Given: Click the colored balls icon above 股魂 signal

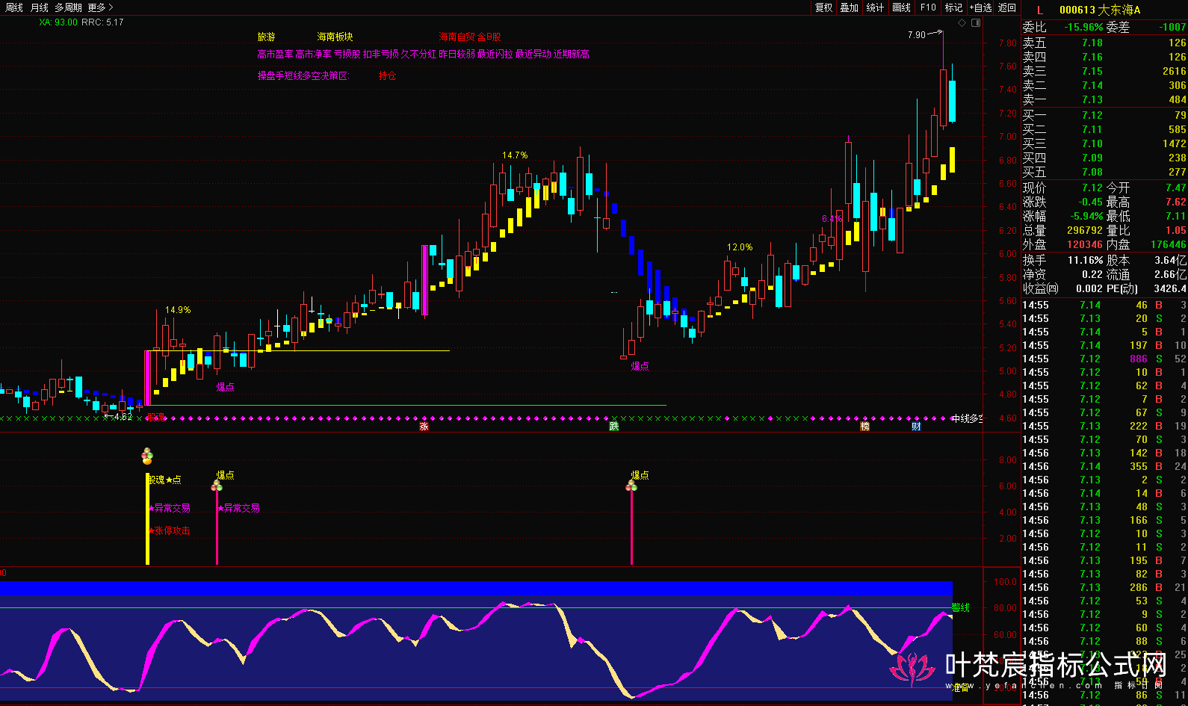Looking at the screenshot, I should click(x=147, y=456).
